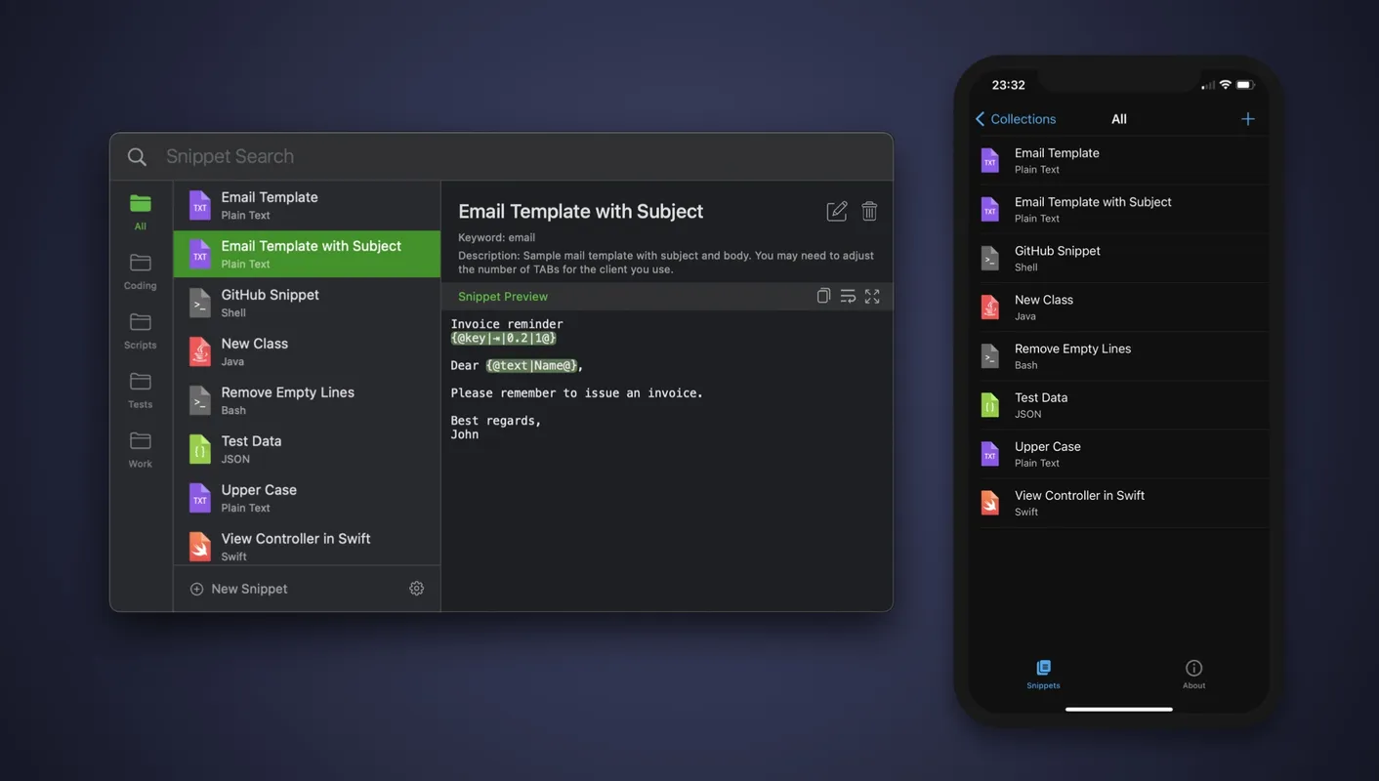Viewport: 1379px width, 781px height.
Task: Open the Scripts folder collection
Action: click(141, 330)
